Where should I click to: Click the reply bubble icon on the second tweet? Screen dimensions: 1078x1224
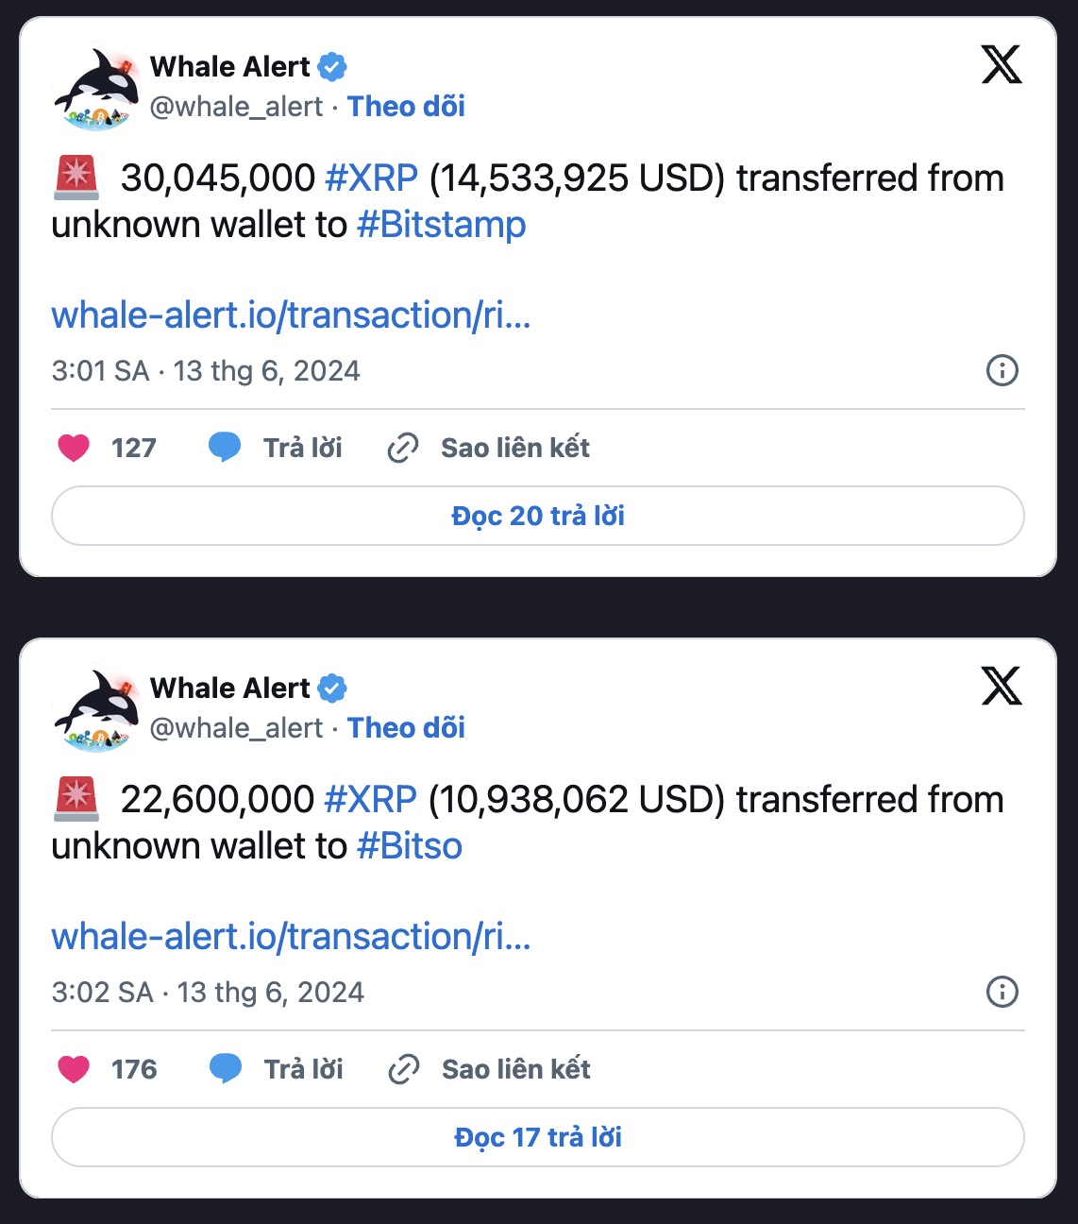tap(225, 1069)
